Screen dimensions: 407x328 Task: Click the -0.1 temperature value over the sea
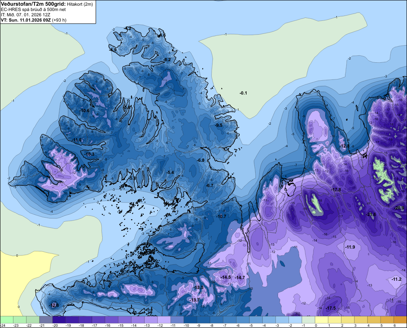243,93
